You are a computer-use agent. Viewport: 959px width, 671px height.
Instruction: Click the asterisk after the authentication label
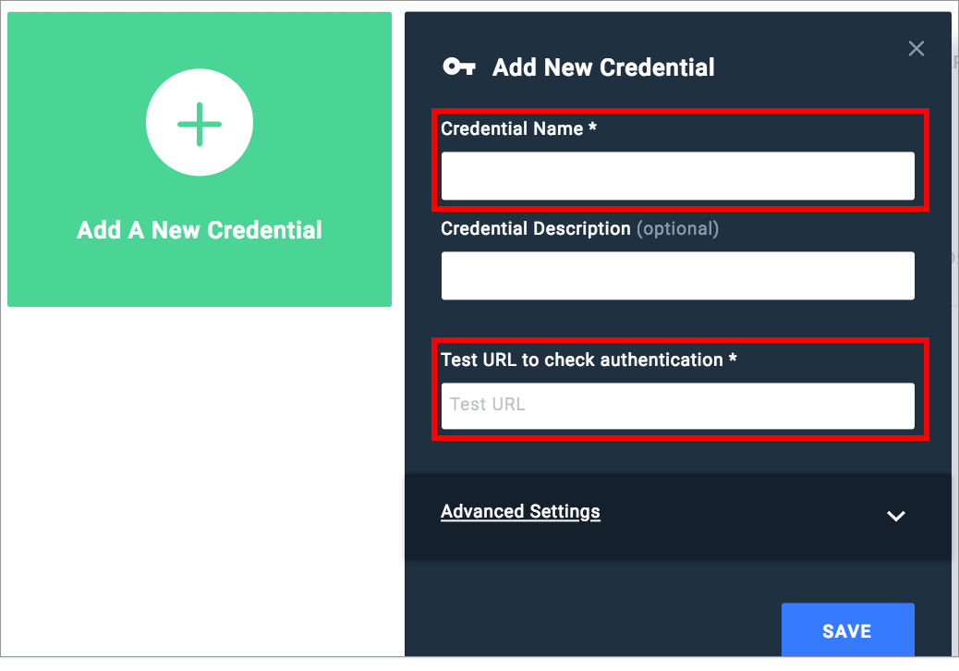[732, 357]
